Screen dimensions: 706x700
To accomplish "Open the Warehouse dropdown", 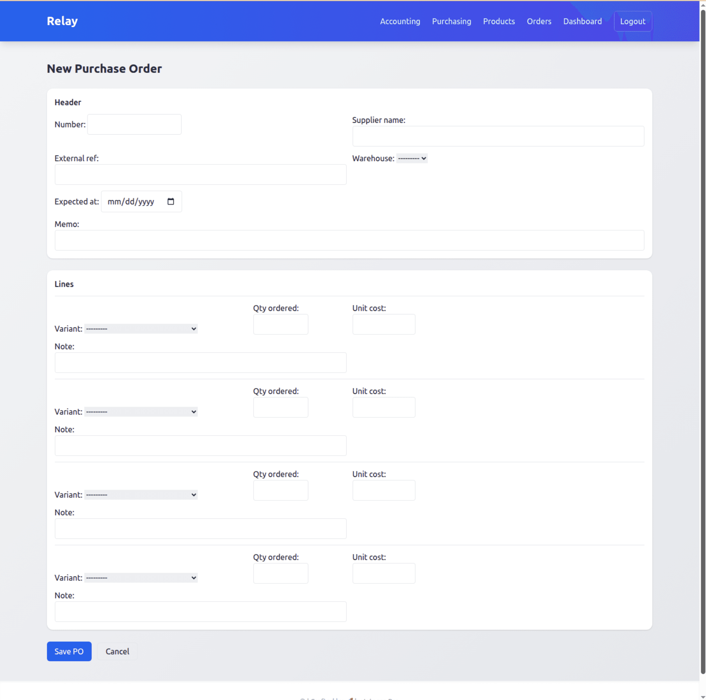I will 412,158.
